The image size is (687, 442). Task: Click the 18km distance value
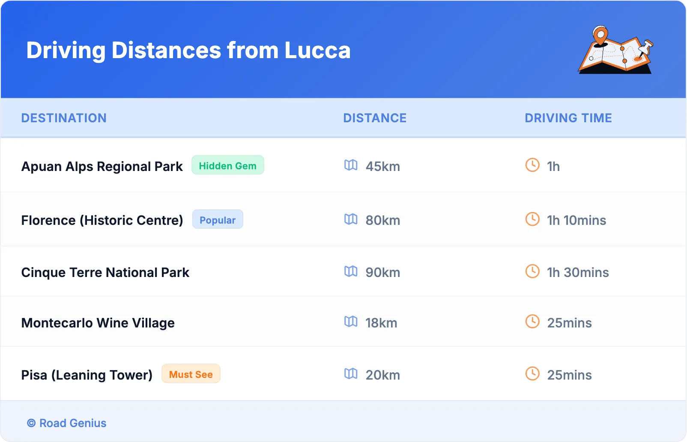click(x=381, y=323)
